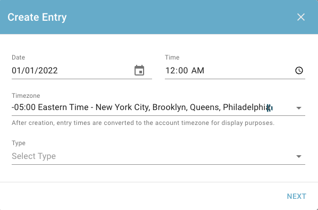Expand the Timezone dropdown arrow
Image resolution: width=318 pixels, height=210 pixels.
coord(299,108)
